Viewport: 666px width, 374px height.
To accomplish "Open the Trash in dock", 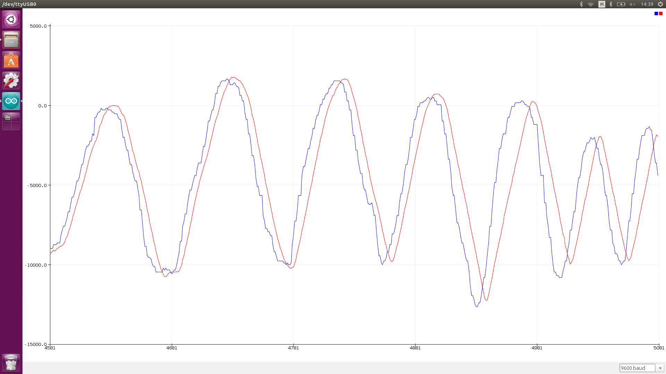I will click(11, 363).
